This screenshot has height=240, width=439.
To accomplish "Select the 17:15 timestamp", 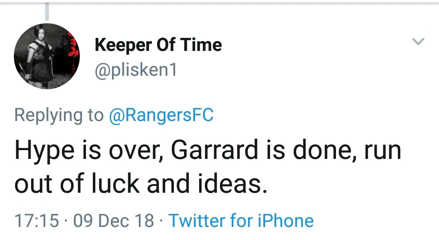I will tap(37, 220).
